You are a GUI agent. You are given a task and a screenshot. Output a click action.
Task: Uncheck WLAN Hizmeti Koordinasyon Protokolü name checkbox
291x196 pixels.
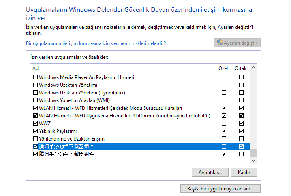35,116
